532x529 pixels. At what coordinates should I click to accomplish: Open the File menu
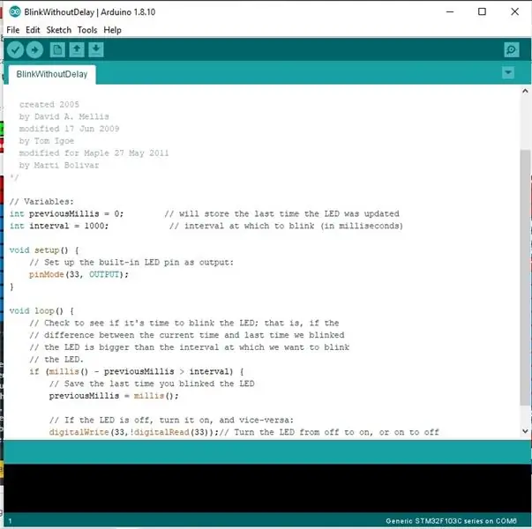(x=13, y=30)
